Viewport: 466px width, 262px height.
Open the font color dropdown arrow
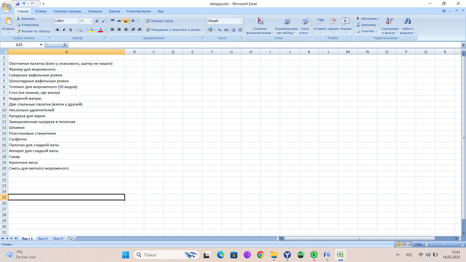pyautogui.click(x=104, y=30)
